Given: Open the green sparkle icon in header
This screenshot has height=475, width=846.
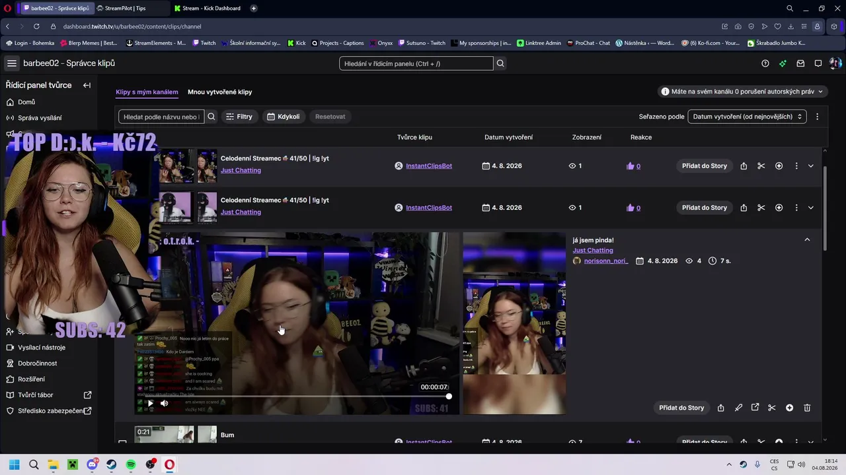Looking at the screenshot, I should (783, 63).
